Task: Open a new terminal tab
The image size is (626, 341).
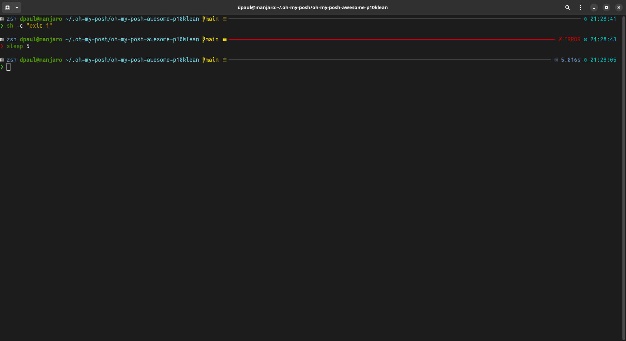Action: tap(7, 7)
